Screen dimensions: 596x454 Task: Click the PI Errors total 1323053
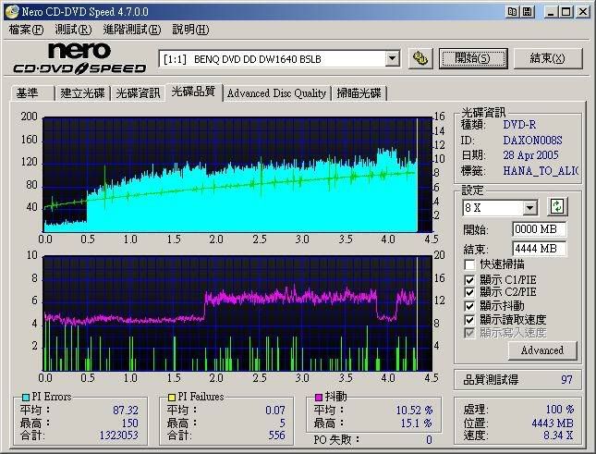pos(118,435)
